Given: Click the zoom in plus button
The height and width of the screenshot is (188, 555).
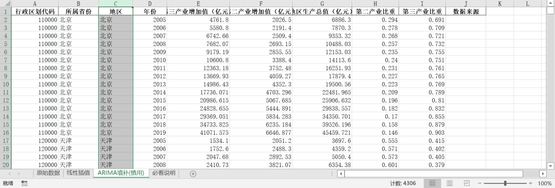Looking at the screenshot, I should [x=530, y=183].
